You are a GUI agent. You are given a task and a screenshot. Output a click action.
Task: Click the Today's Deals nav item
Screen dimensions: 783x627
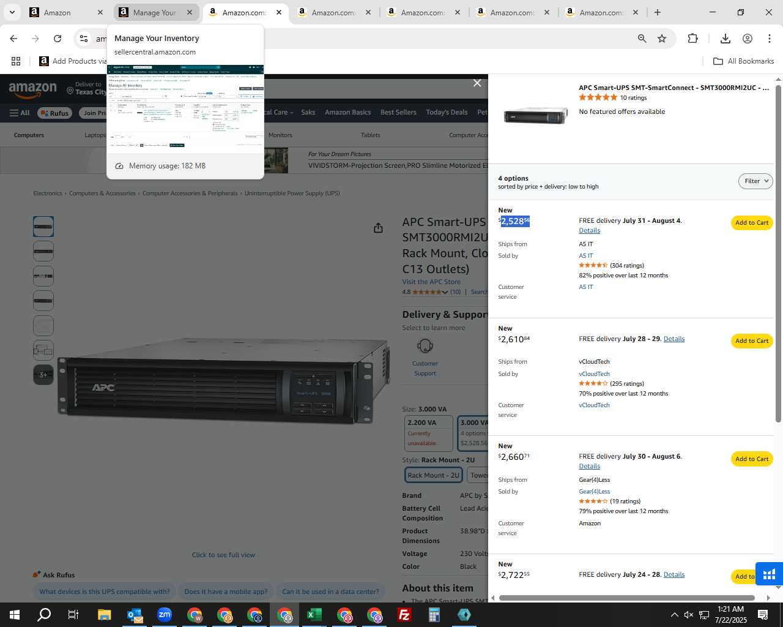(447, 113)
